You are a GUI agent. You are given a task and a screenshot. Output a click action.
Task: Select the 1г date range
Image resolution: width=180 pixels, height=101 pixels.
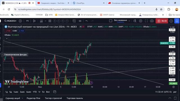[39, 92]
